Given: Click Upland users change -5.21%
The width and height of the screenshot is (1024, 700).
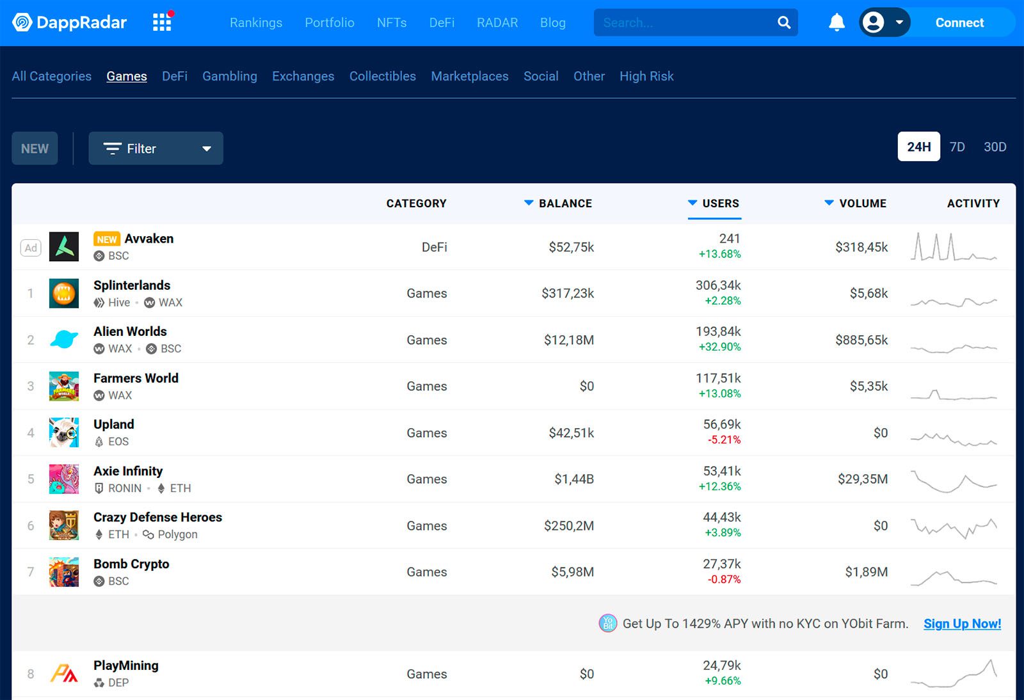Looking at the screenshot, I should click(724, 440).
